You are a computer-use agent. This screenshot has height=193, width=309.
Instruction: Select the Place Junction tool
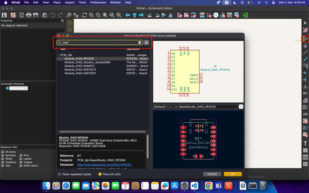[305, 80]
